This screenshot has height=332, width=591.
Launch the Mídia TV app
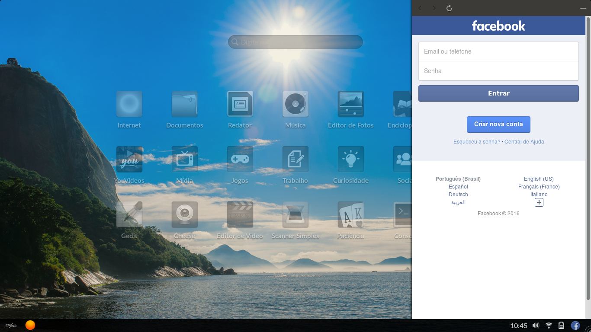point(185,159)
